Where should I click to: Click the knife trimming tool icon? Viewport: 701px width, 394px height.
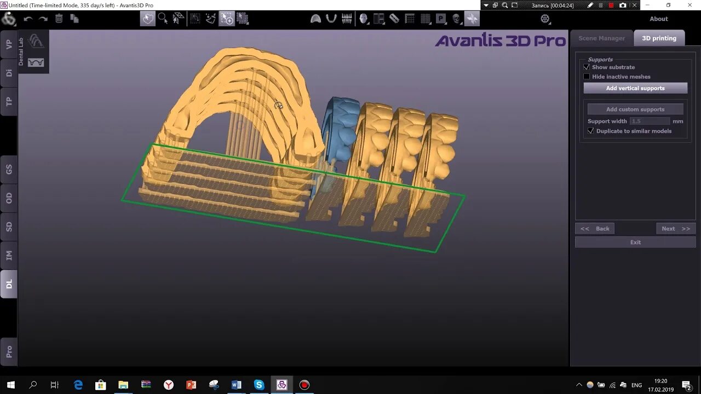coord(393,18)
